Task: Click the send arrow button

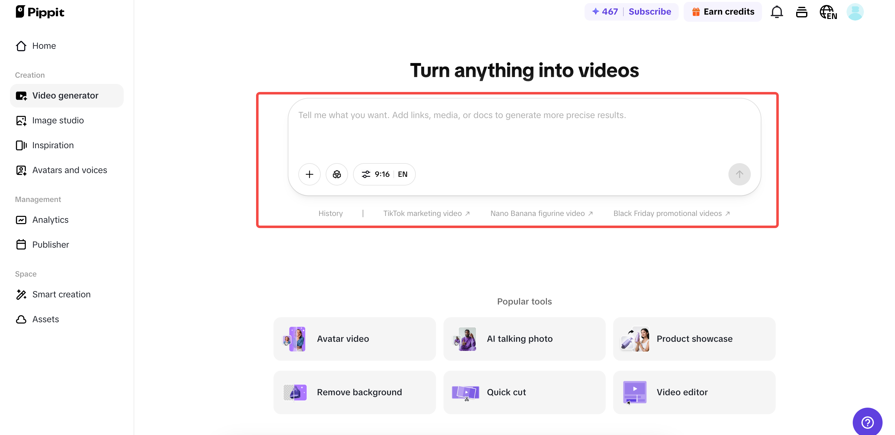Action: click(739, 174)
